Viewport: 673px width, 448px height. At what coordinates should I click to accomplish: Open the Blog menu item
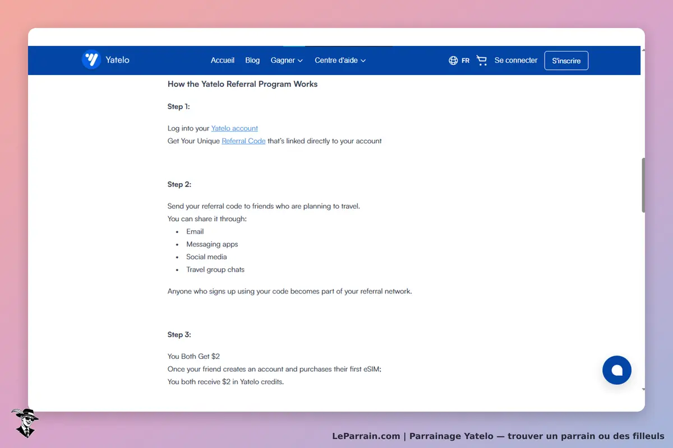tap(252, 60)
